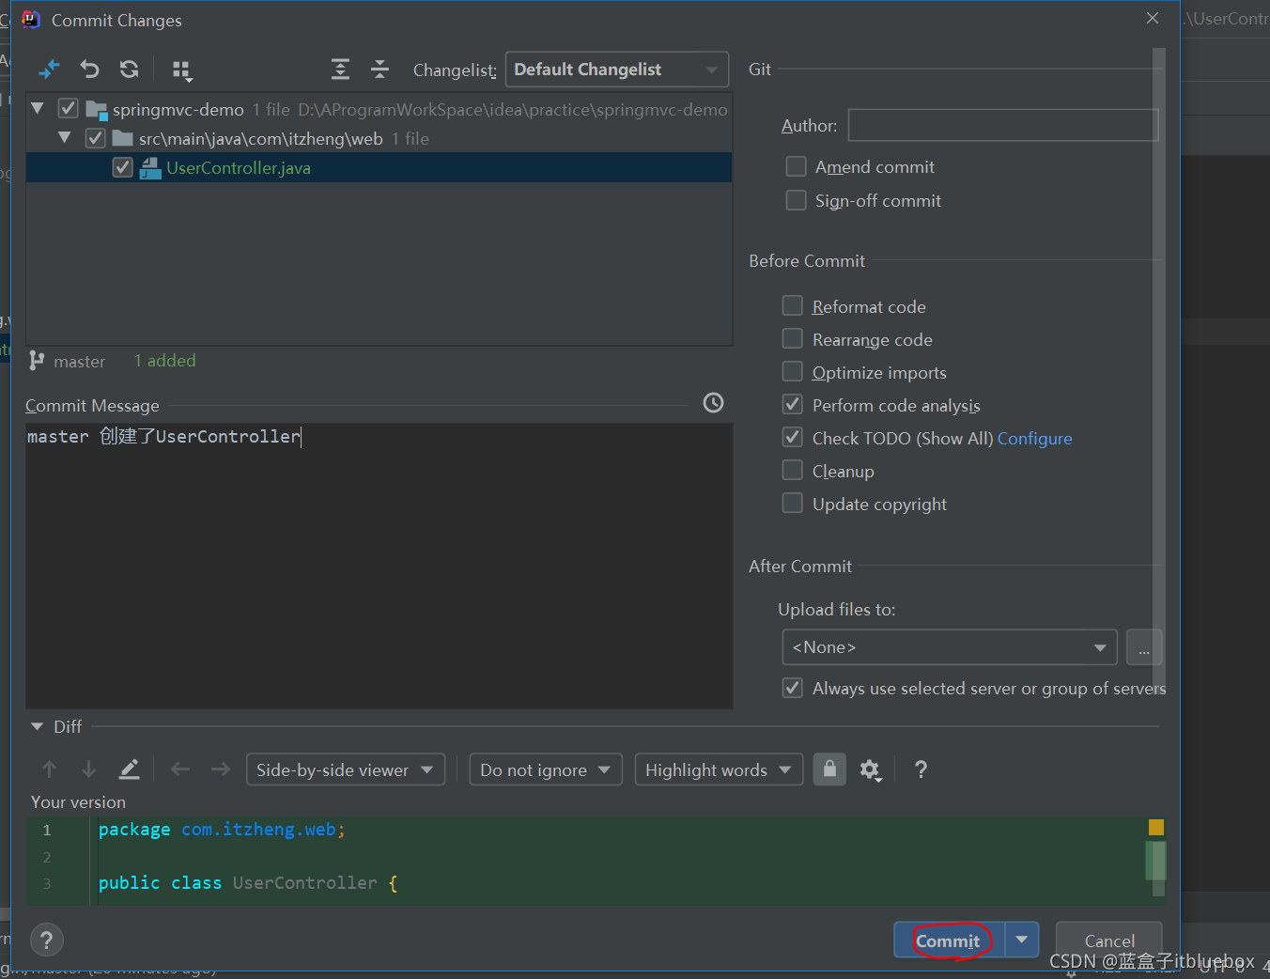The width and height of the screenshot is (1270, 979).
Task: Click the Rollback (revert) icon
Action: point(89,70)
